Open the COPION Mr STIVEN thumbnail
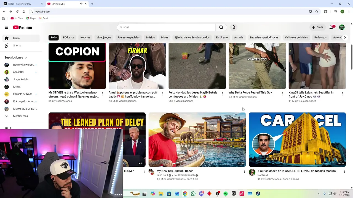Viewport: 353px width, 198px height. point(77,66)
